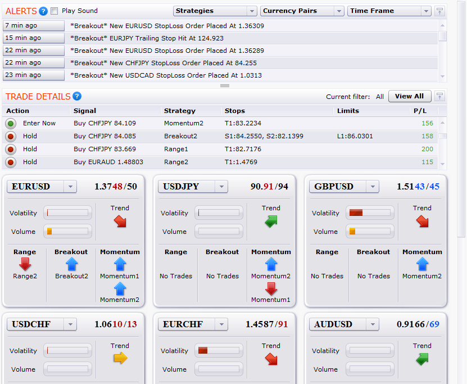Viewport: 467px width, 384px height.
Task: Click the green Enter Now status icon
Action: click(x=11, y=124)
